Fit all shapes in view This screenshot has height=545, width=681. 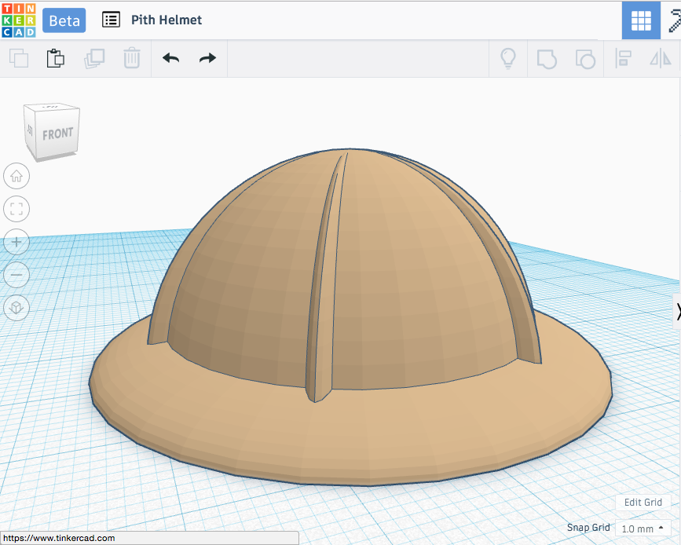click(x=16, y=209)
